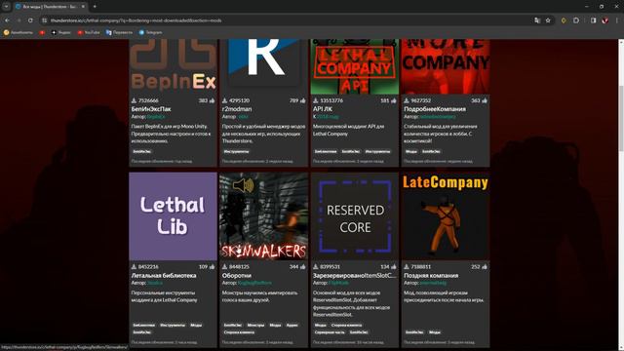Click author link on Оборотни card
624x351 pixels.
[254, 283]
